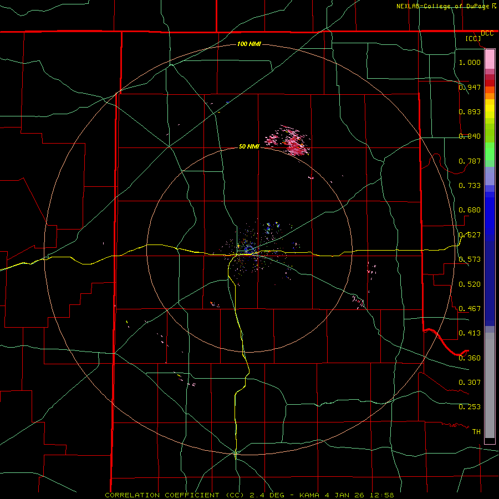Image resolution: width=499 pixels, height=499 pixels.
Task: Click the 0.360 scale value
Action: [470, 358]
